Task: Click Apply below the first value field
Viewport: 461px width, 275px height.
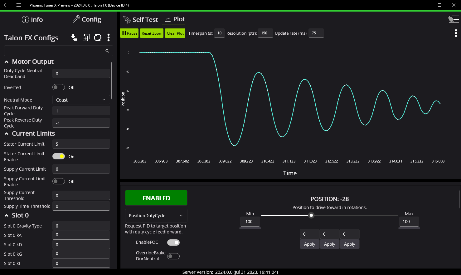Action: [x=310, y=244]
